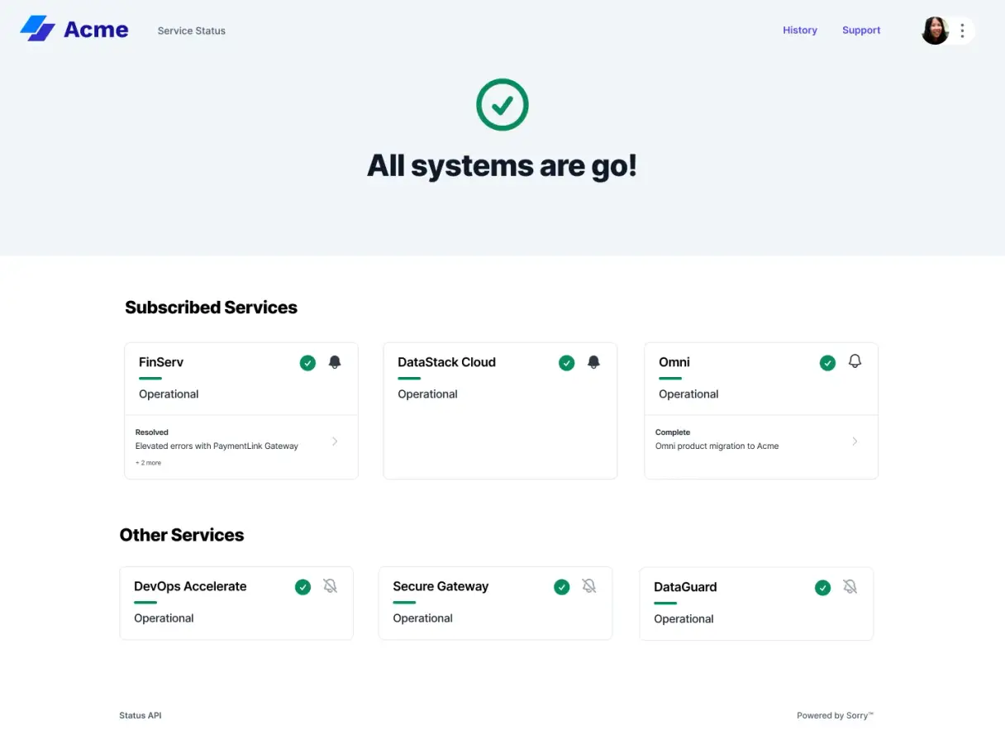Select the Support menu item
The height and width of the screenshot is (754, 1005).
click(x=860, y=31)
